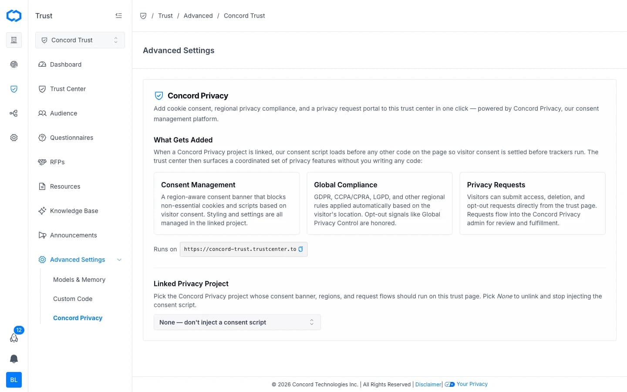Click the privacy choices icon in footer

click(450, 384)
